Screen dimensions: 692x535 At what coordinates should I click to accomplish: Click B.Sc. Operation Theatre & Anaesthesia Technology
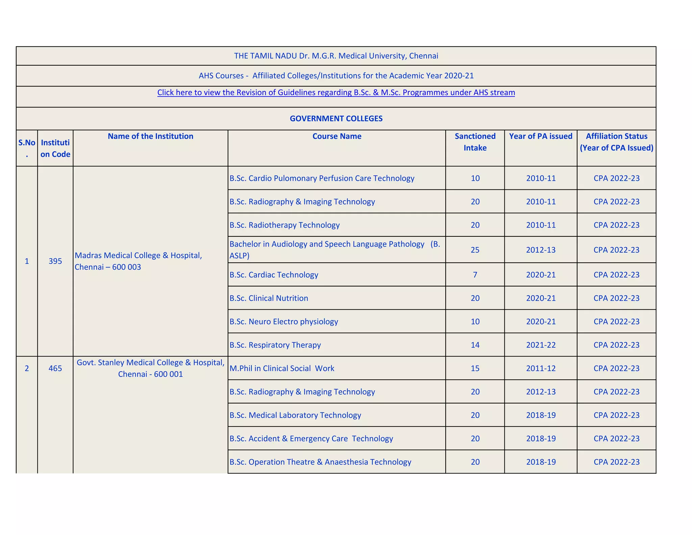tap(320, 462)
